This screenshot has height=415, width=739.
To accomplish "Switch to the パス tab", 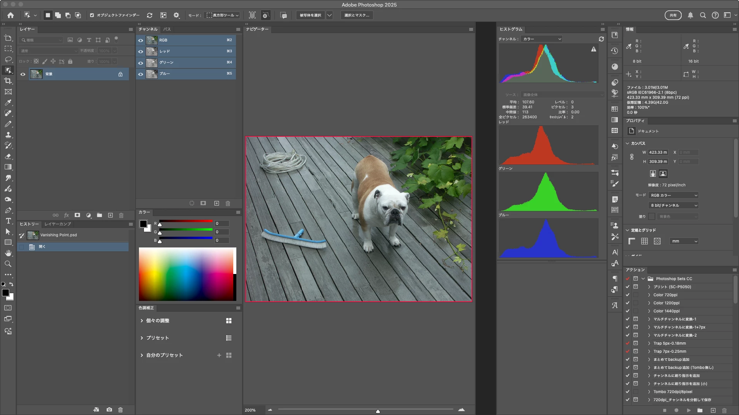I will (x=167, y=29).
